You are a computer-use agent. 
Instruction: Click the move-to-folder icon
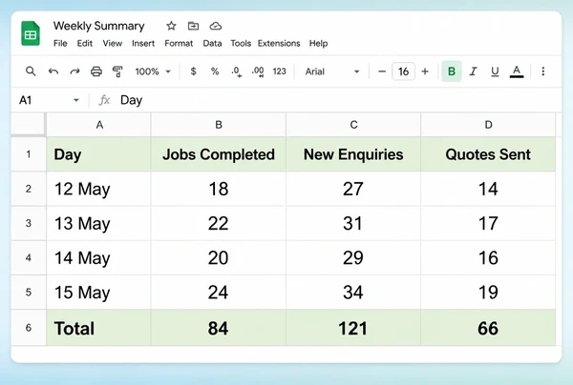[x=193, y=26]
